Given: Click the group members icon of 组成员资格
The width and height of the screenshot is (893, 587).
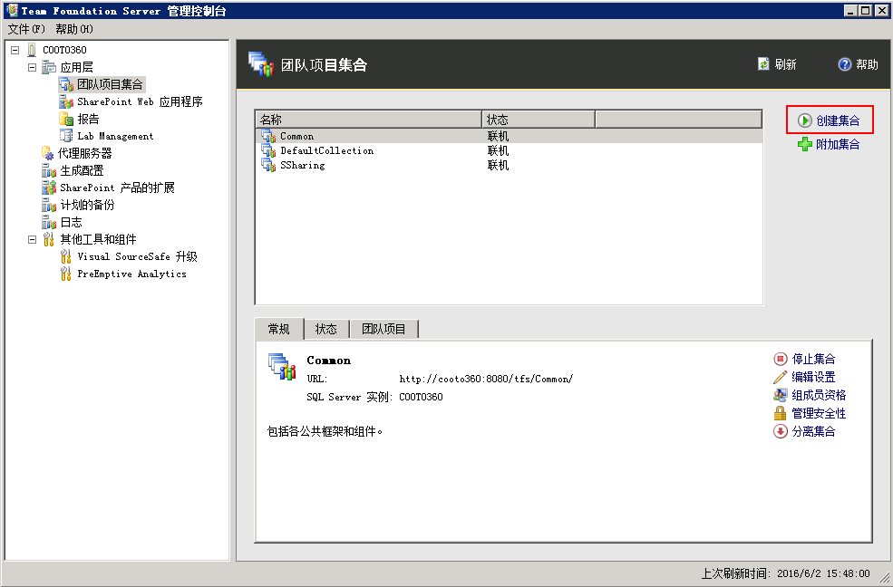Looking at the screenshot, I should click(781, 395).
